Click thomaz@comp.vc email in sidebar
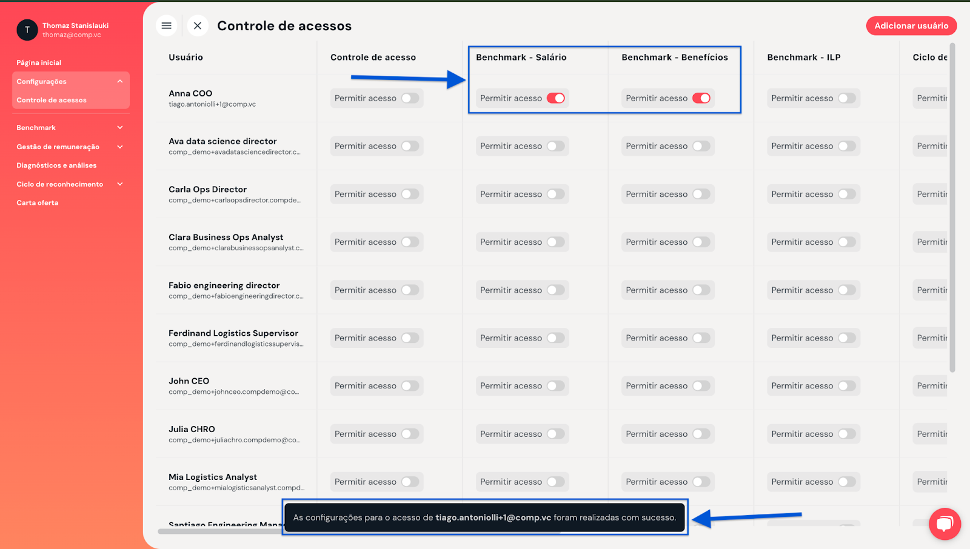The width and height of the screenshot is (970, 549). [x=72, y=35]
